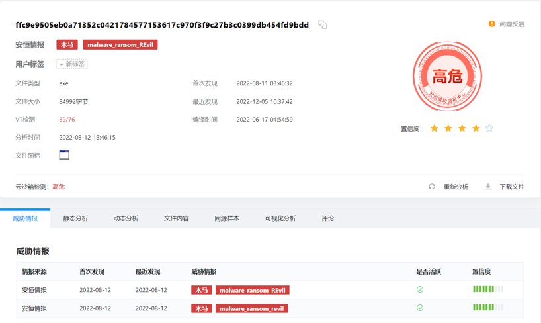Click the fifth empty confidence star
541x323 pixels.
coord(489,128)
